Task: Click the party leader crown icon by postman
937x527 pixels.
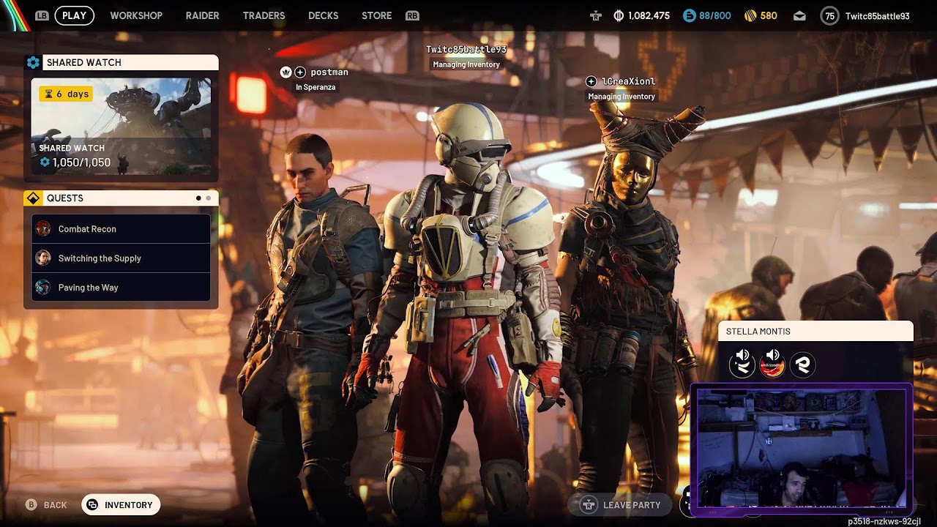Action: pyautogui.click(x=285, y=72)
